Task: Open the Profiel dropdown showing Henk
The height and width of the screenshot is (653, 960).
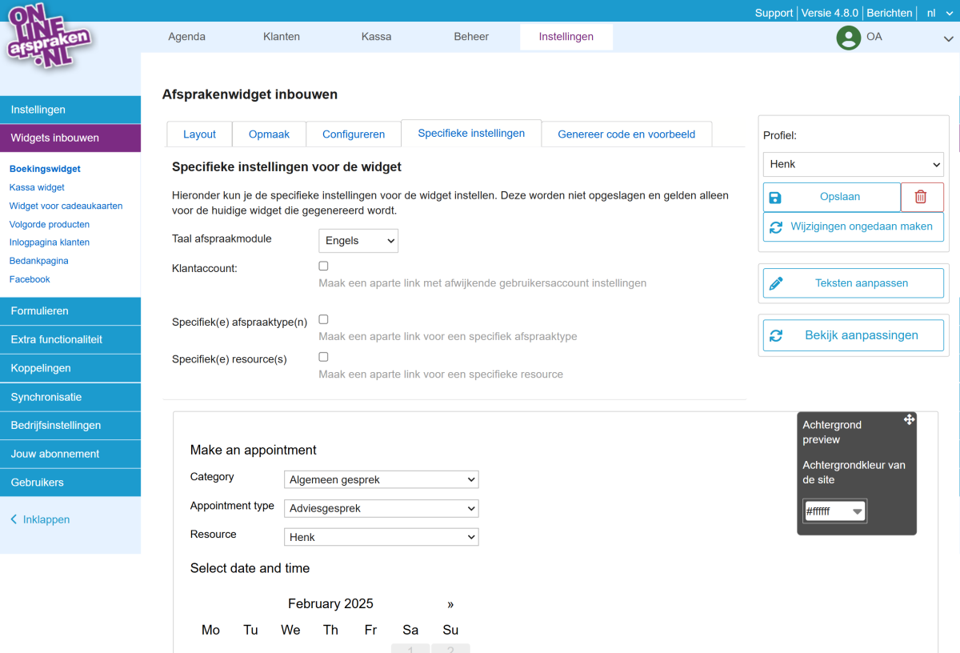Action: [853, 164]
